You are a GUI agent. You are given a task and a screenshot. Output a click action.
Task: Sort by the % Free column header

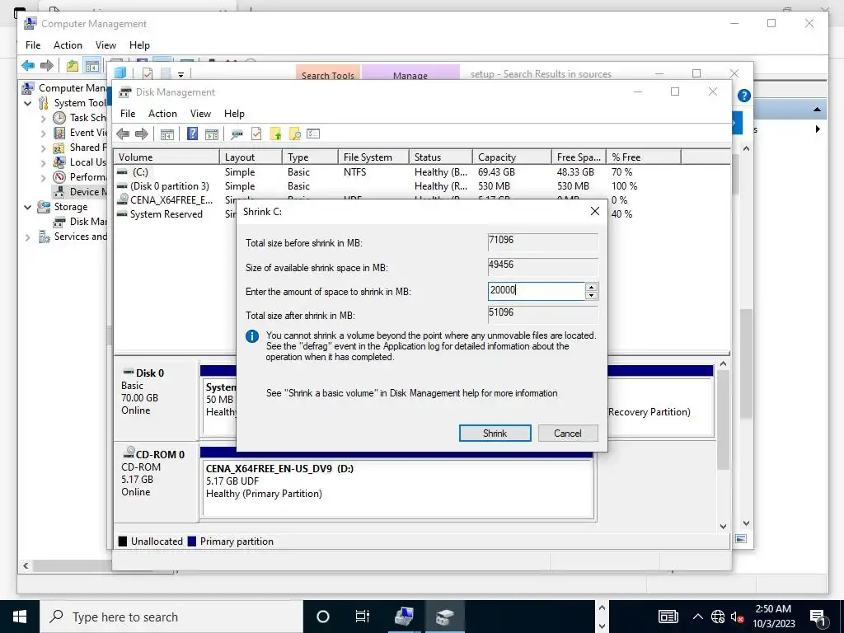click(x=644, y=157)
